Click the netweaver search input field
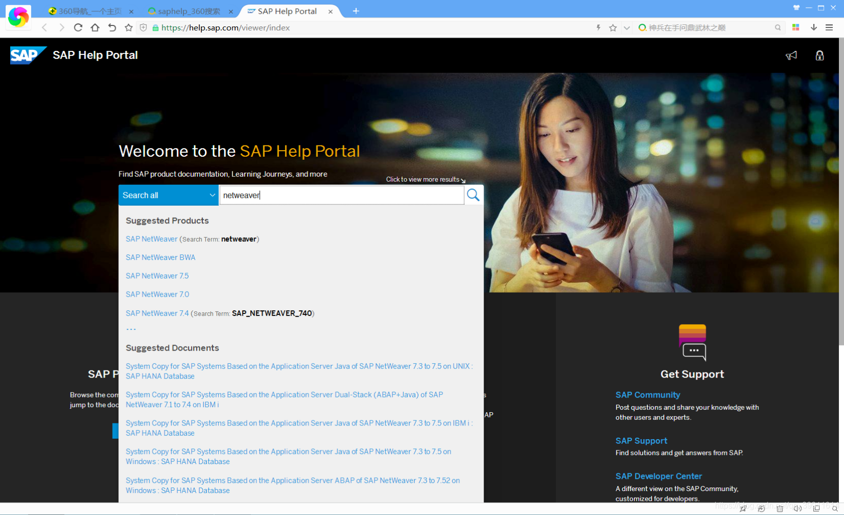Screen dimensions: 844x515 [x=341, y=195]
